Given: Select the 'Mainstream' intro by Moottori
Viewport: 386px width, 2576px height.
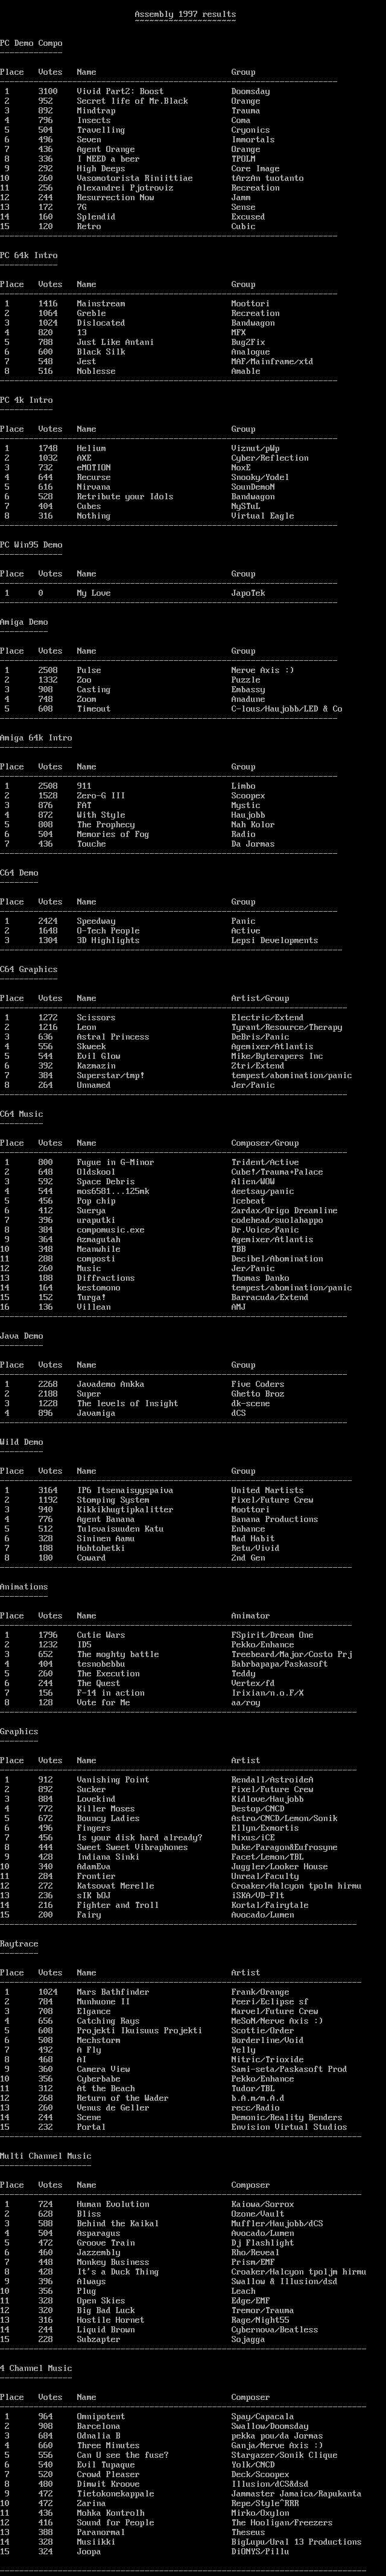Looking at the screenshot, I should pyautogui.click(x=101, y=304).
